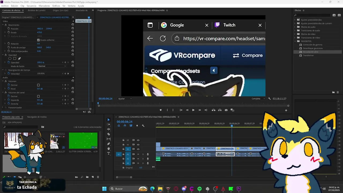343x193 pixels.
Task: Export frame with camera icon
Action: [226, 110]
